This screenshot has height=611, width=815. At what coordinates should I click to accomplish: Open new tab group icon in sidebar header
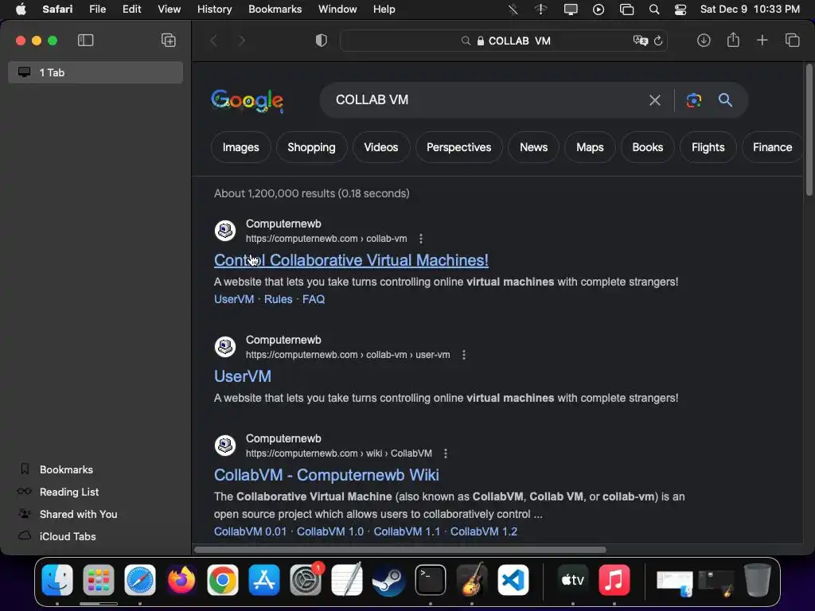169,40
